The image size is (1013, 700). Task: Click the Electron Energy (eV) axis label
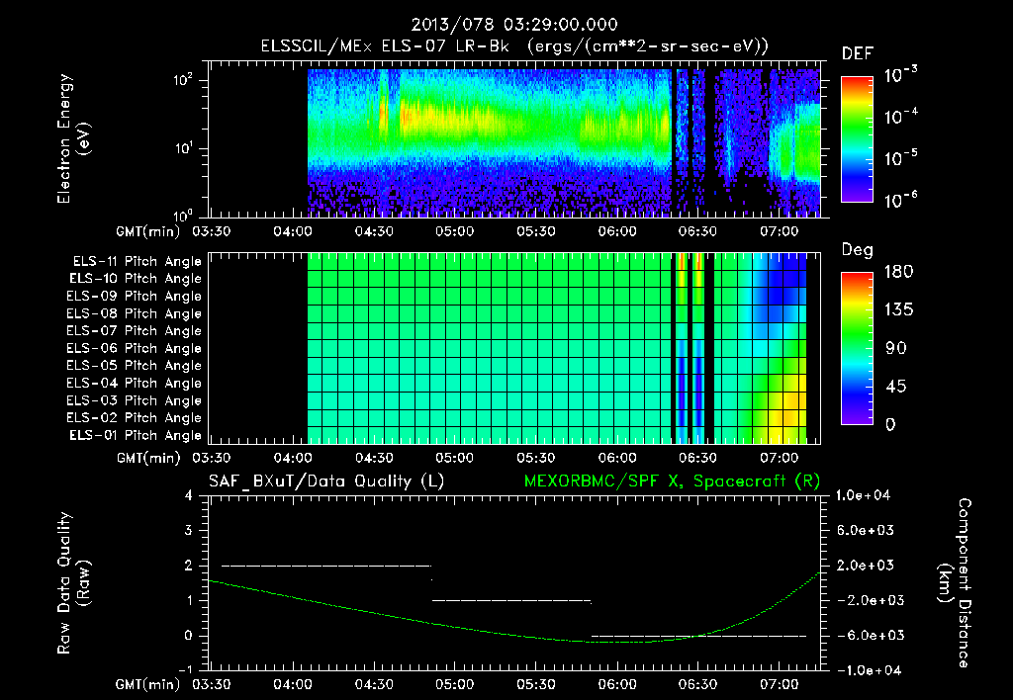coord(73,138)
